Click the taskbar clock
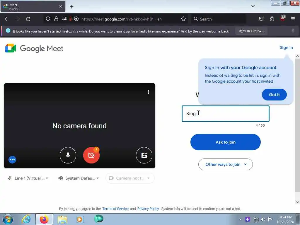Screen dimensions: 300x225 click(x=285, y=219)
